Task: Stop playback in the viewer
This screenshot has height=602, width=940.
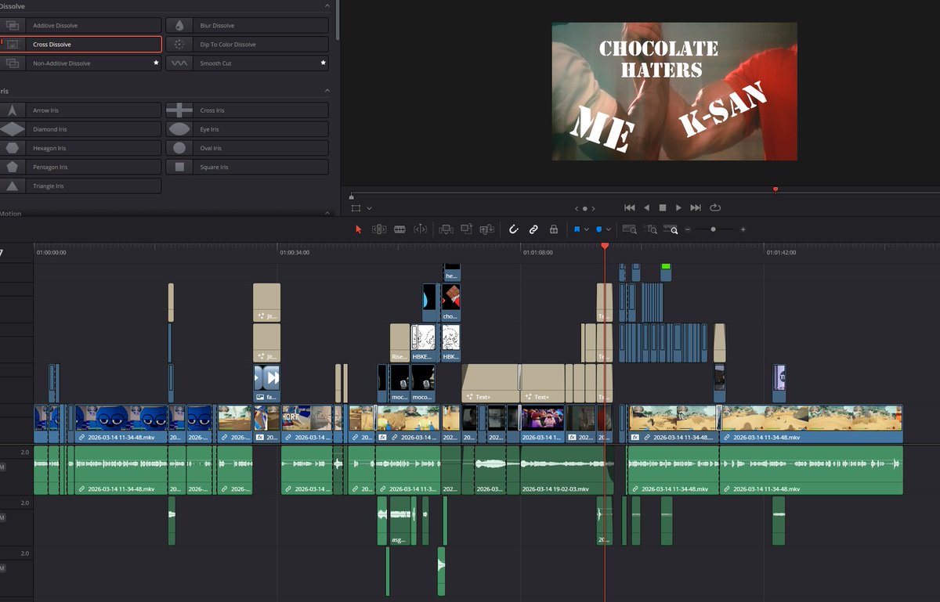Action: pos(662,207)
